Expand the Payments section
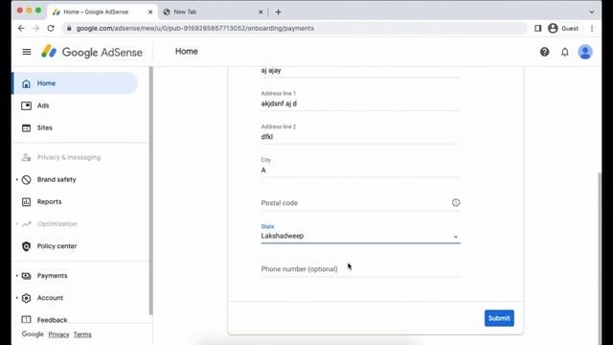The width and height of the screenshot is (613, 345). pyautogui.click(x=17, y=276)
